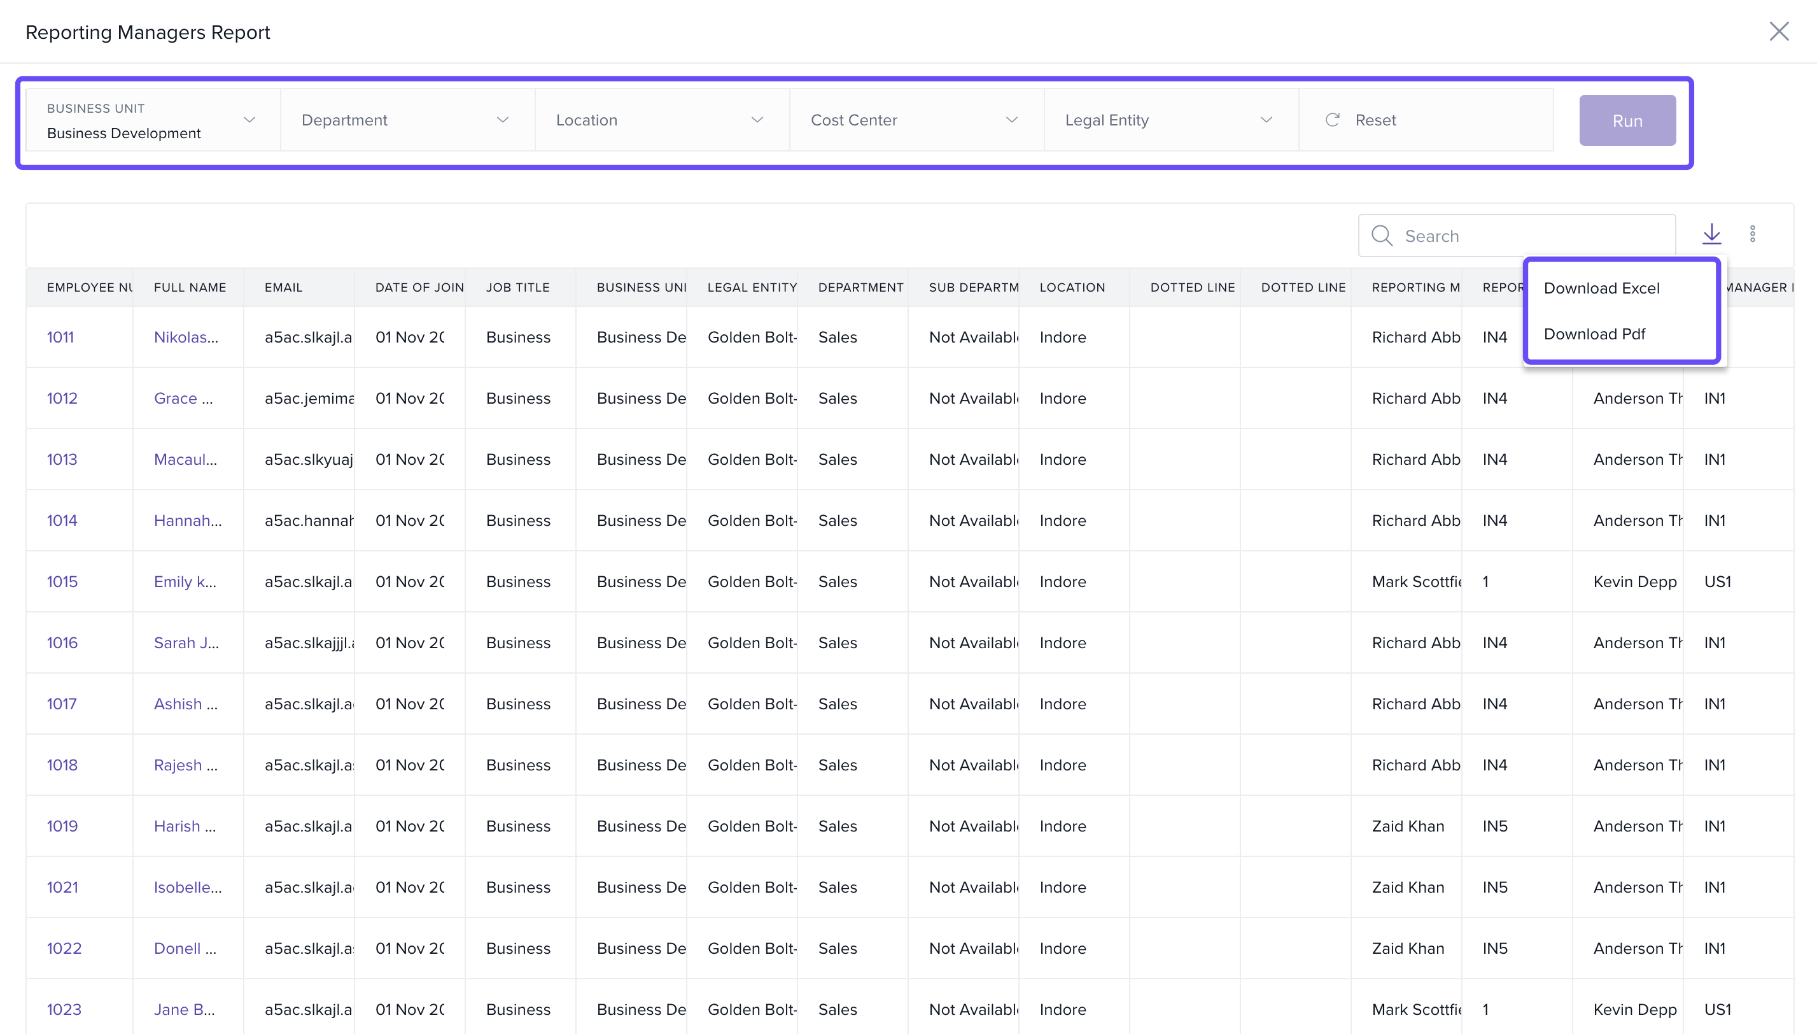Click the circular Reset arrow icon

[x=1332, y=120]
